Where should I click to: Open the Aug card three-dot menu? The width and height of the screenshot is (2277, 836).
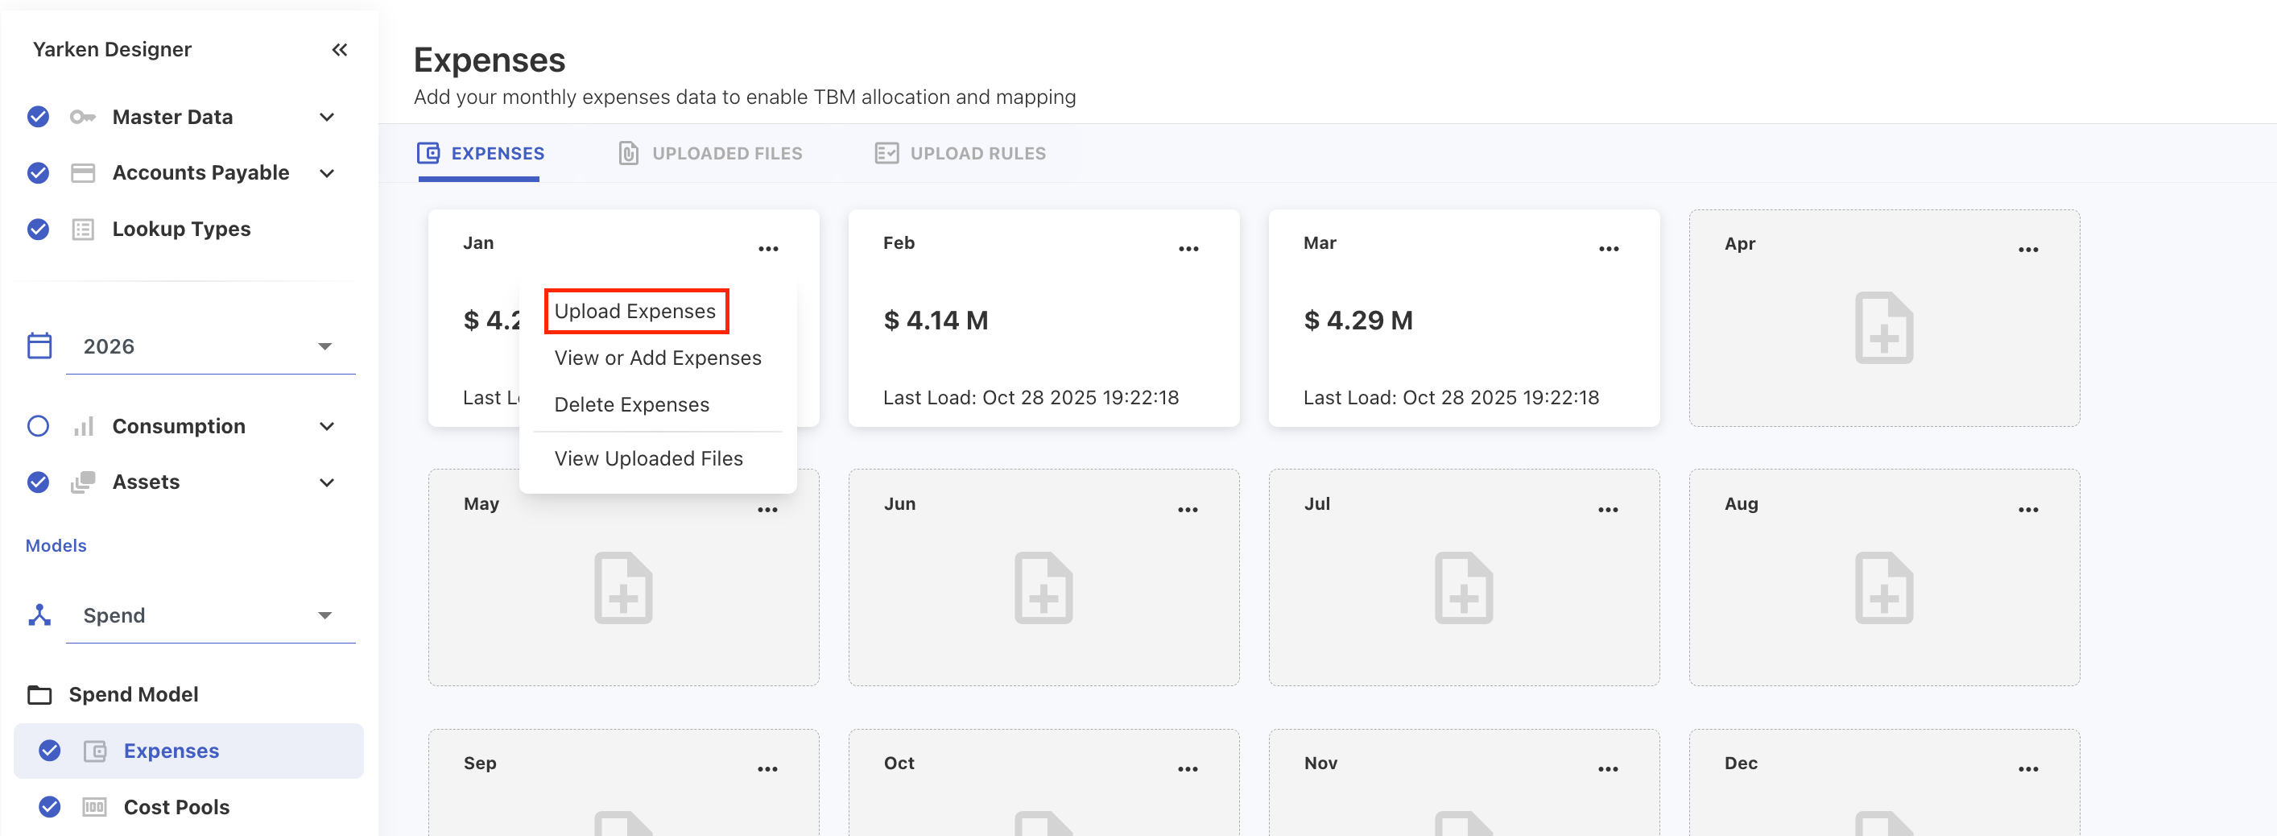pyautogui.click(x=2027, y=510)
